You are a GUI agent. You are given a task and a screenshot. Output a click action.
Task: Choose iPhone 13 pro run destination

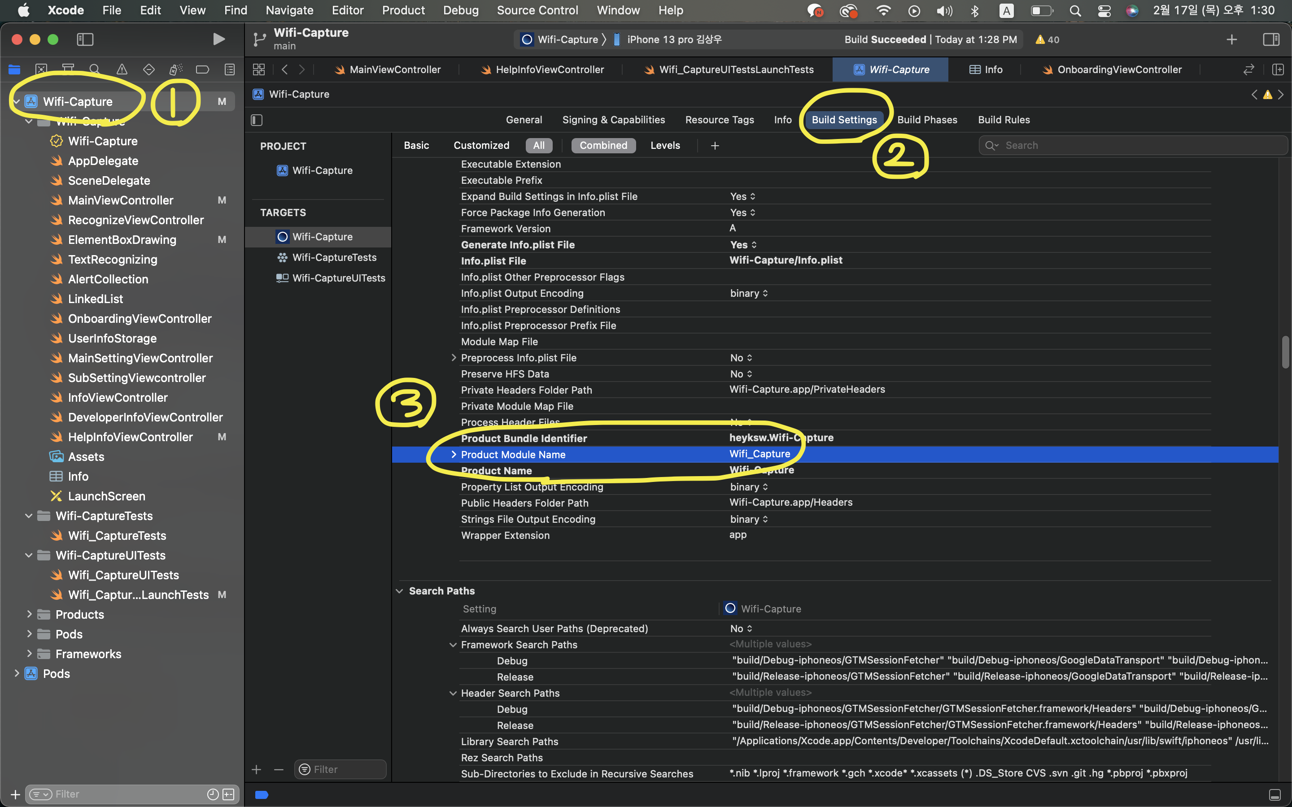(668, 39)
